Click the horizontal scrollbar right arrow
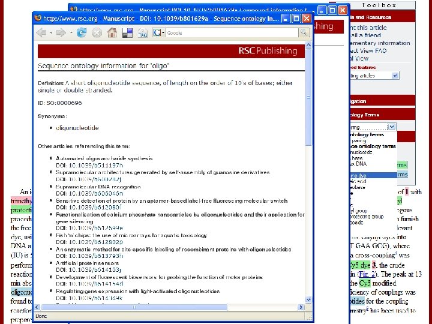 (301, 307)
